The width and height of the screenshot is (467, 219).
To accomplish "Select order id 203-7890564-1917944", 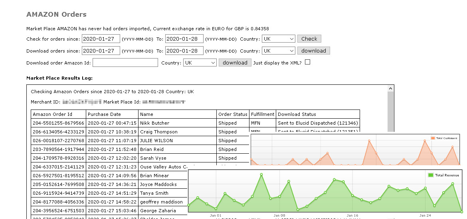I will tap(58, 149).
